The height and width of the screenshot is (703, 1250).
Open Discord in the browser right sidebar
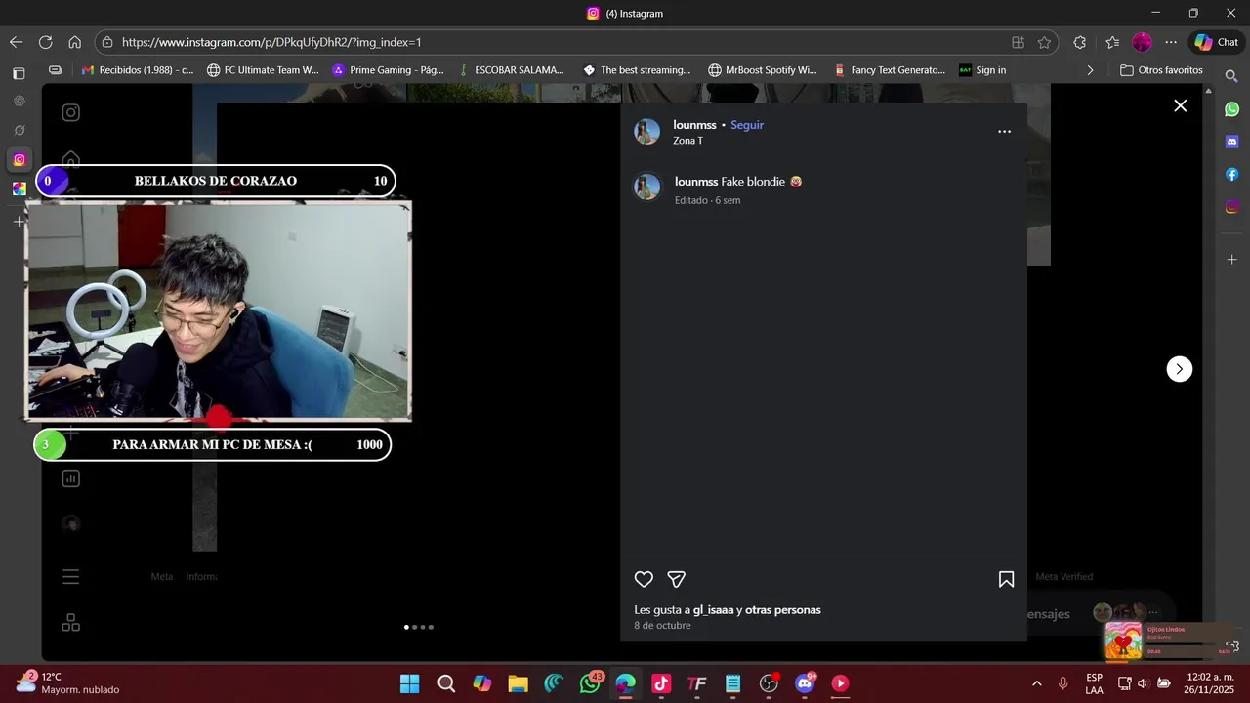click(x=1231, y=142)
